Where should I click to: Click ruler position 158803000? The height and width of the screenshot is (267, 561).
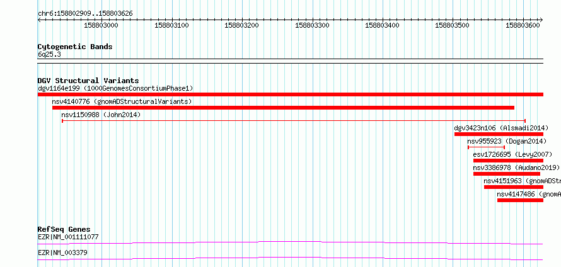(101, 25)
